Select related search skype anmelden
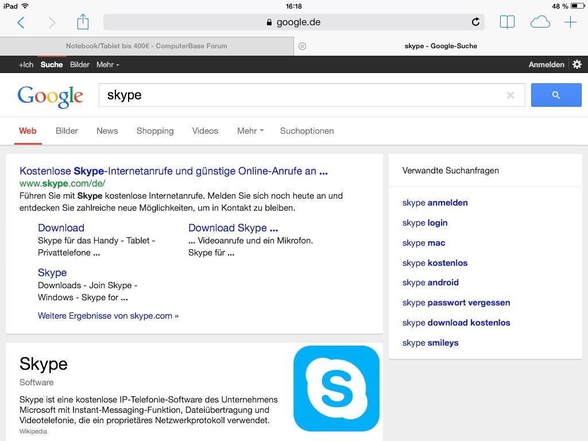 click(435, 203)
